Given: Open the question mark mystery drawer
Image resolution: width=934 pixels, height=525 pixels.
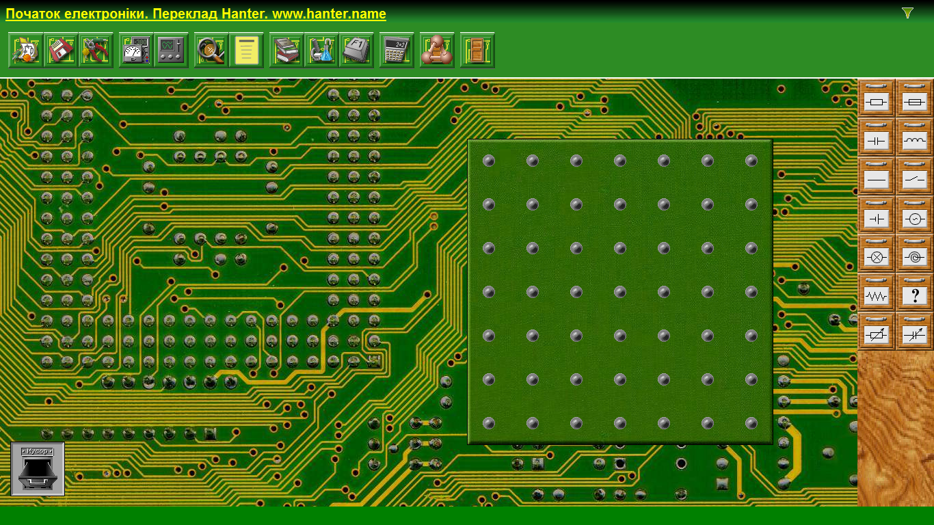Looking at the screenshot, I should tap(915, 296).
